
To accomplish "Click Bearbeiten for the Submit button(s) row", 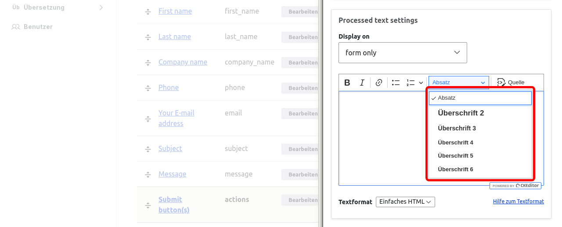I will (x=300, y=200).
